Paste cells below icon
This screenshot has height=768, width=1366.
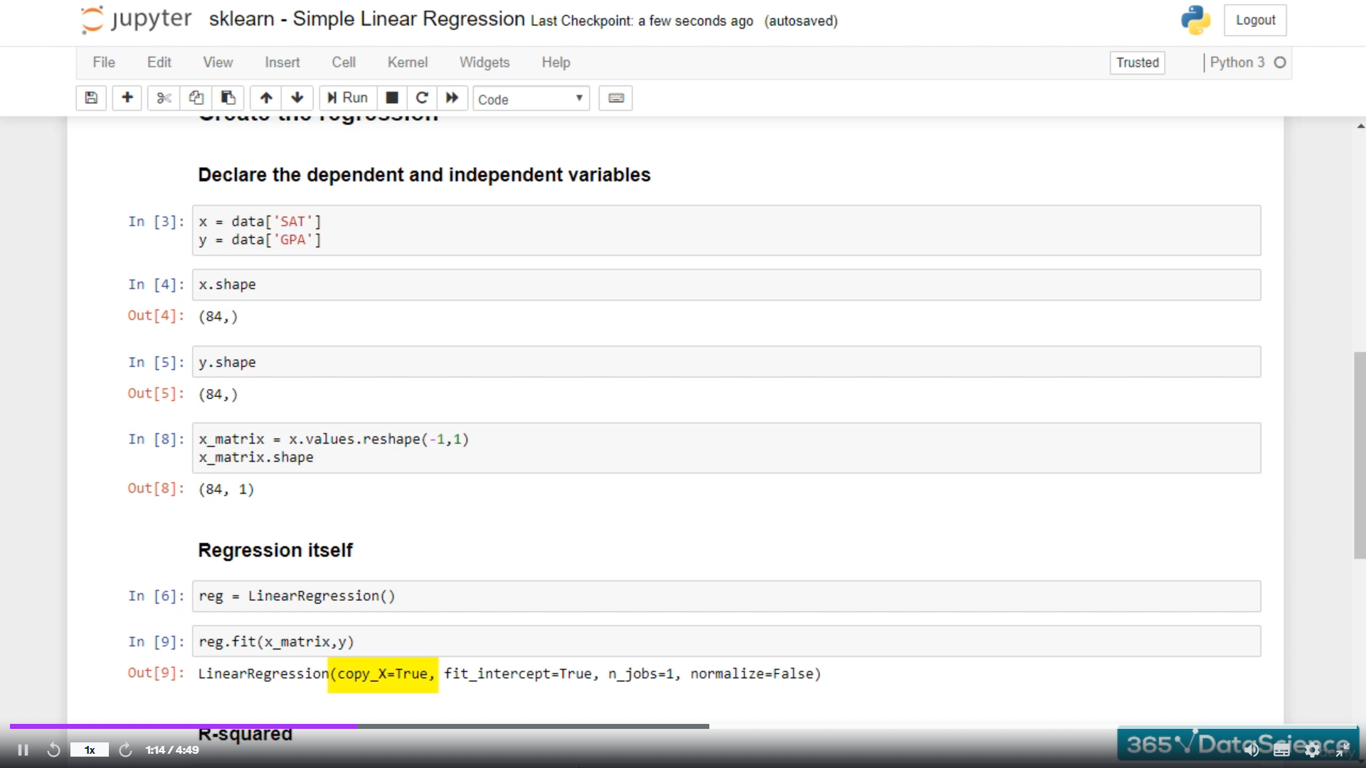(228, 98)
